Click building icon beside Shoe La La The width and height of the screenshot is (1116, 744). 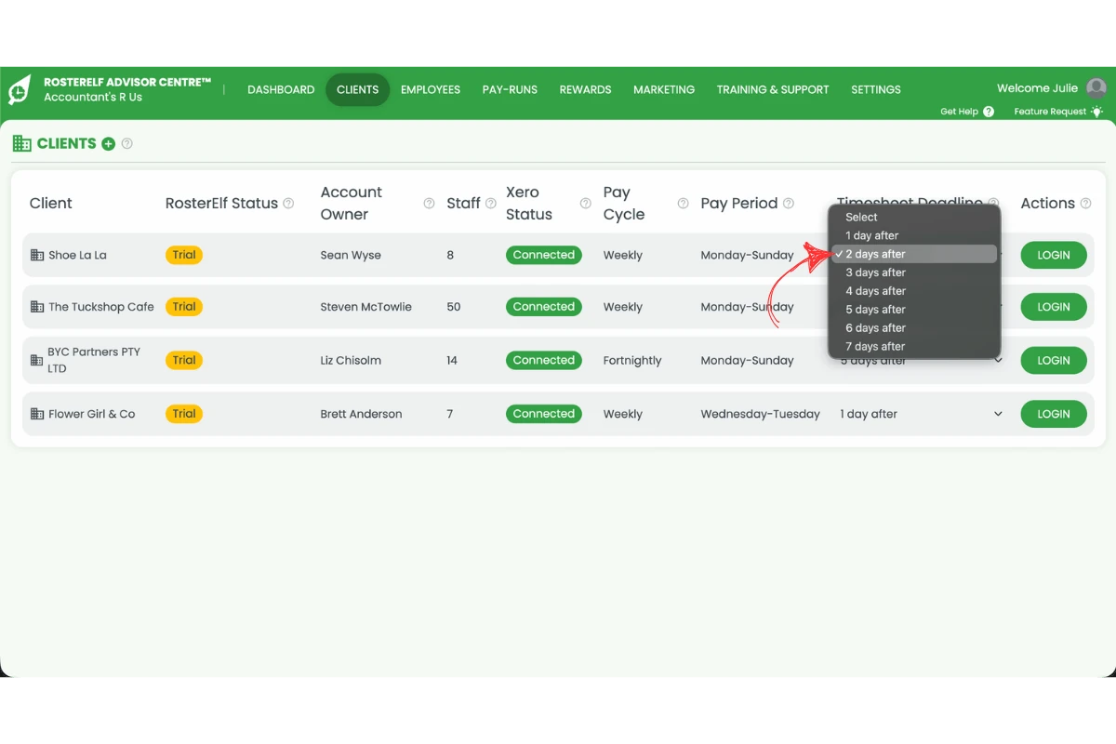click(x=37, y=255)
